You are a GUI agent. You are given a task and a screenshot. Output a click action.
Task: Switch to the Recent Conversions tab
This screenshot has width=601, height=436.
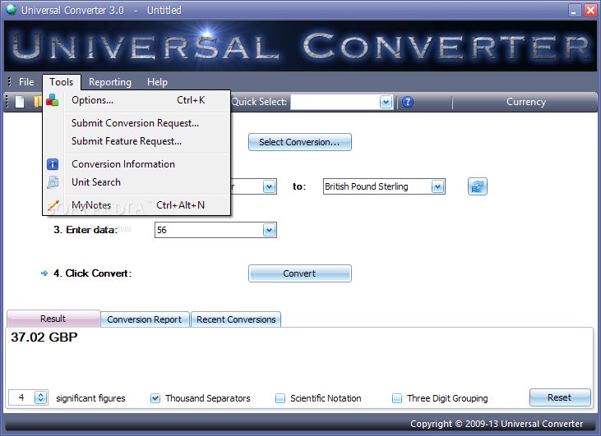(x=236, y=319)
